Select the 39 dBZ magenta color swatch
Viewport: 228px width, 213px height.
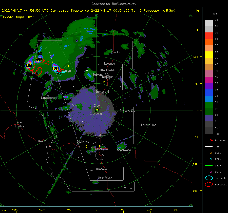209,80
